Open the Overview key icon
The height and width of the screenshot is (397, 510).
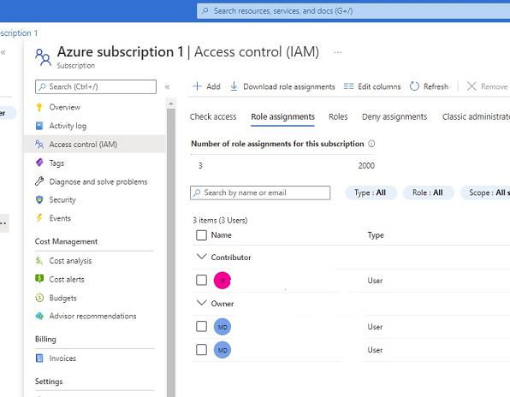click(x=39, y=107)
